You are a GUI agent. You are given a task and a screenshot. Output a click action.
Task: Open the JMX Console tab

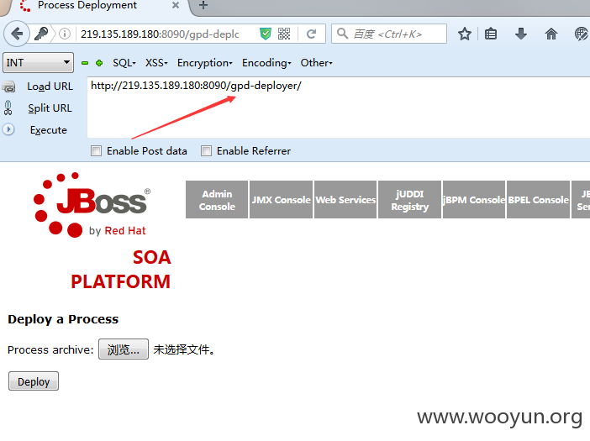click(281, 200)
